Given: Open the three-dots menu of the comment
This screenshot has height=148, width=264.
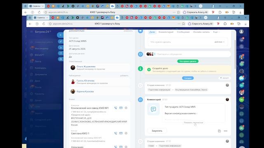Looking at the screenshot, I should click(x=226, y=131).
